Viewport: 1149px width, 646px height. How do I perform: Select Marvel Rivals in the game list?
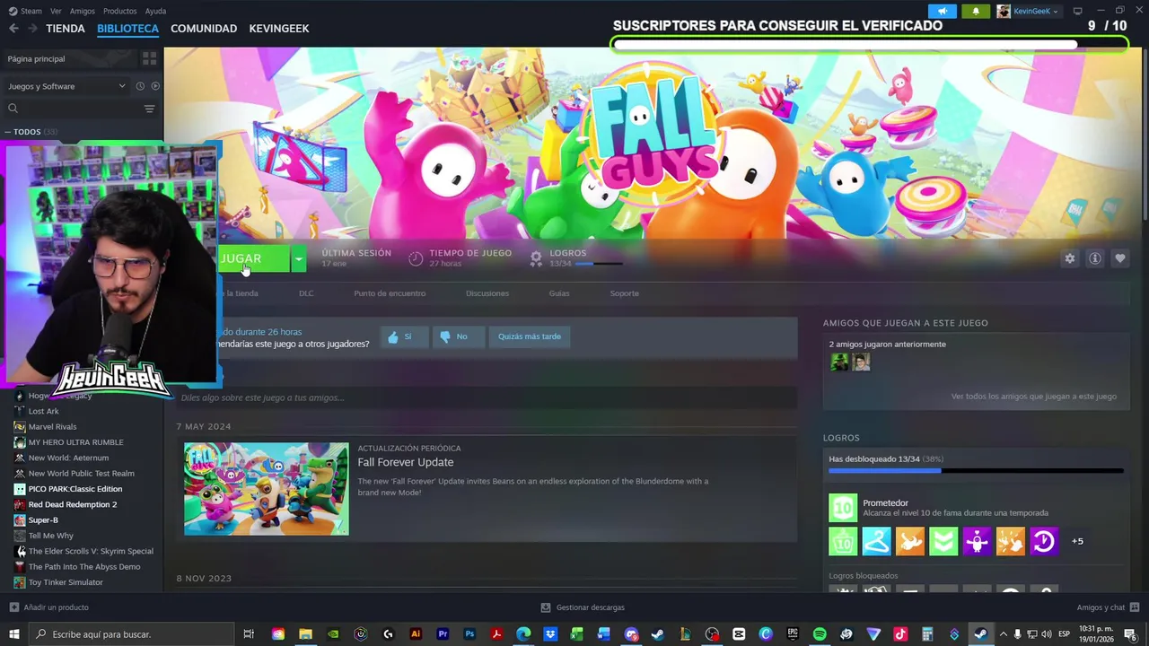click(x=52, y=427)
